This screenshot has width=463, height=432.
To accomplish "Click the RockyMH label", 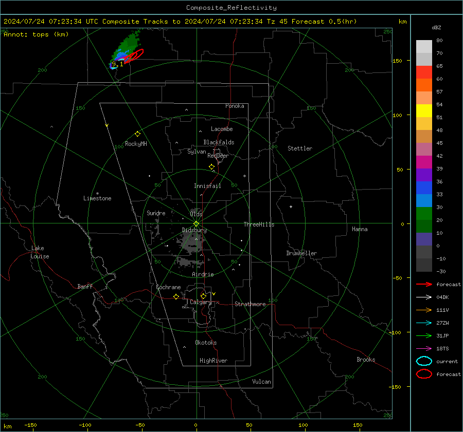I will click(x=136, y=144).
